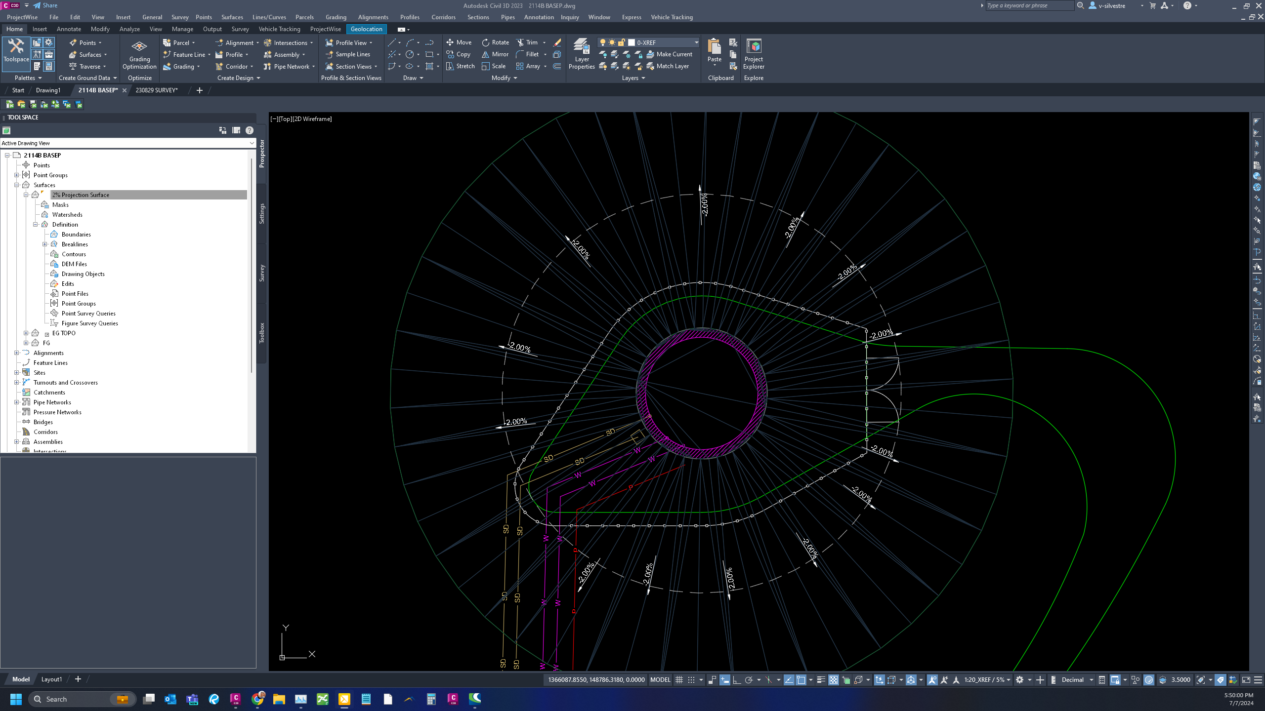This screenshot has width=1265, height=711.
Task: Open the Prospector help icon in Toolspace
Action: coord(249,130)
